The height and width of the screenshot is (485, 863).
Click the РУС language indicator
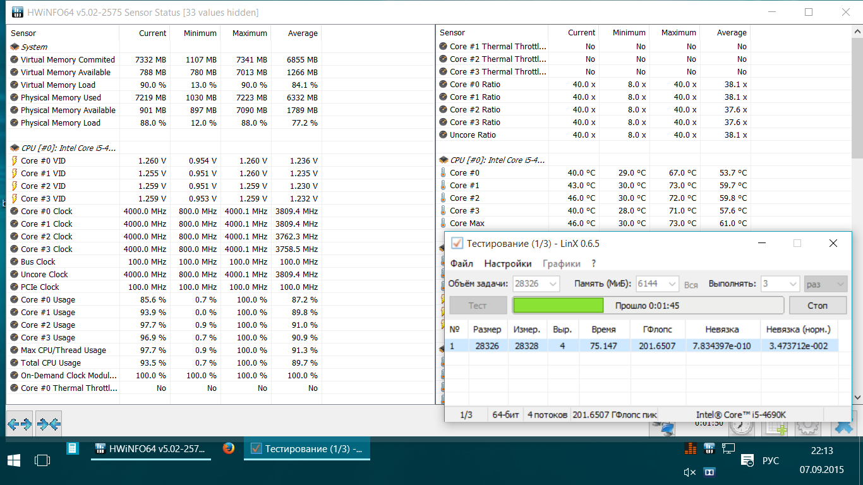pyautogui.click(x=771, y=460)
